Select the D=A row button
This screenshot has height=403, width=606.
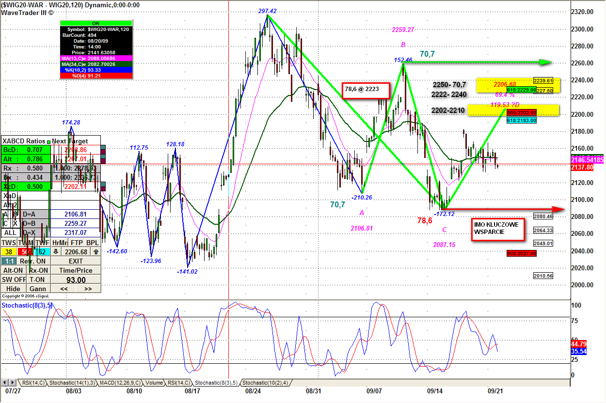(35, 214)
